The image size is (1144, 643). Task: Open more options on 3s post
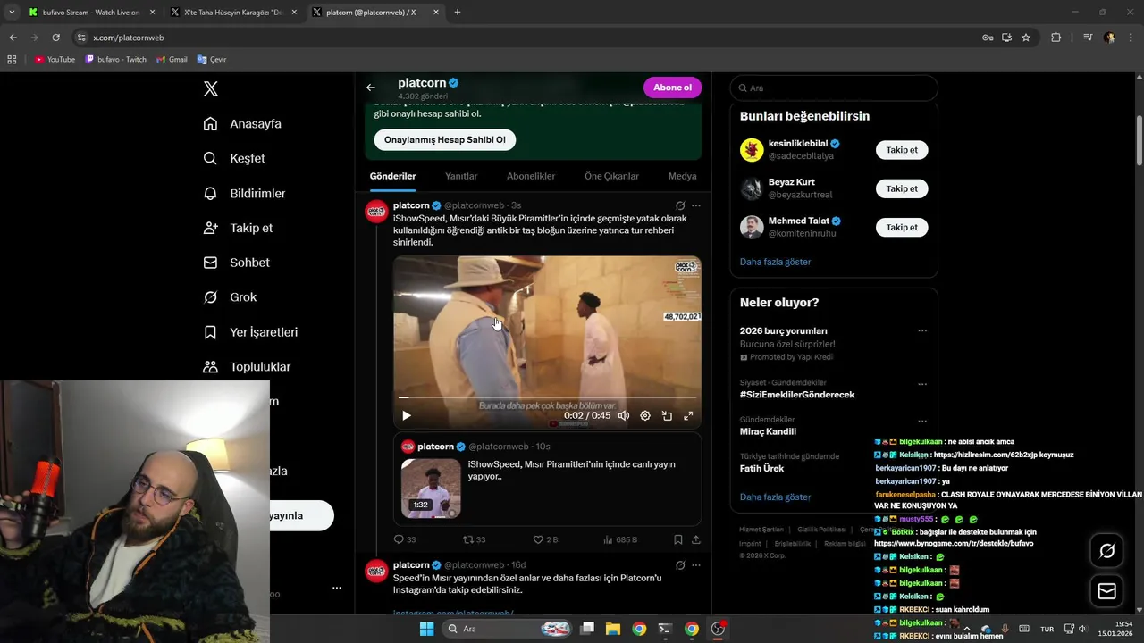pos(696,205)
